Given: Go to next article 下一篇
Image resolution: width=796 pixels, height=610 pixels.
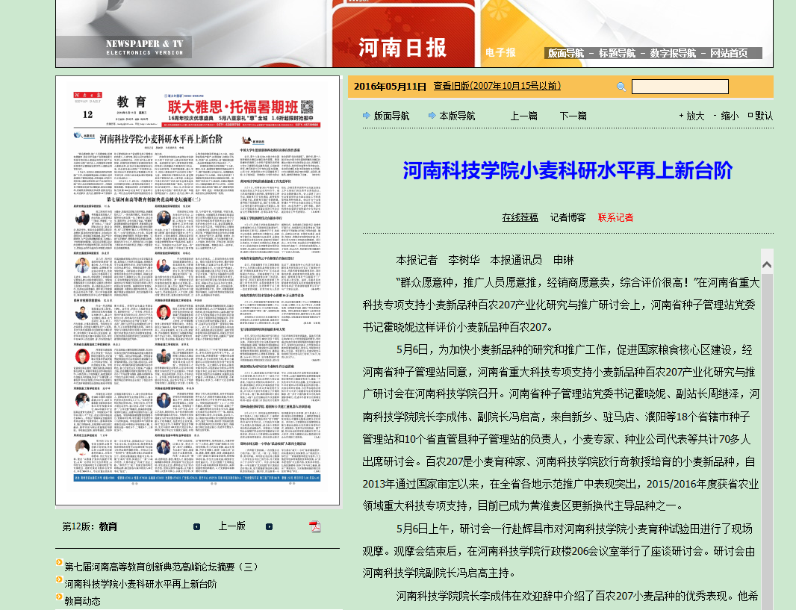Looking at the screenshot, I should pos(573,116).
